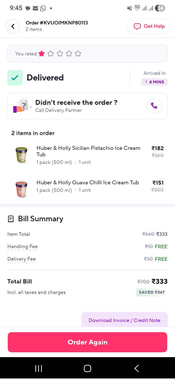The height and width of the screenshot is (379, 175).
Task: Expand Delivery Fee details
Action: [21, 259]
